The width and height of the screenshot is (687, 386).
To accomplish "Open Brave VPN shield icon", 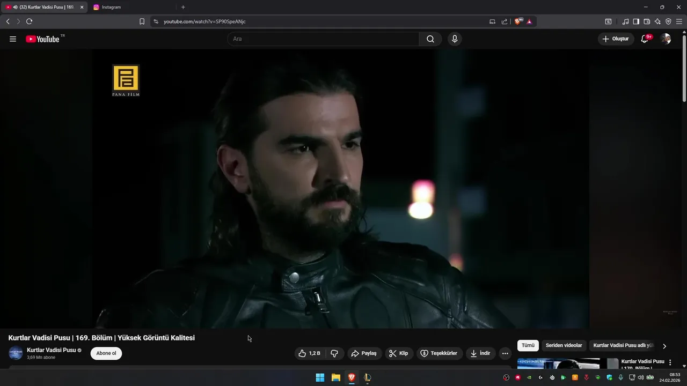I will [x=668, y=21].
